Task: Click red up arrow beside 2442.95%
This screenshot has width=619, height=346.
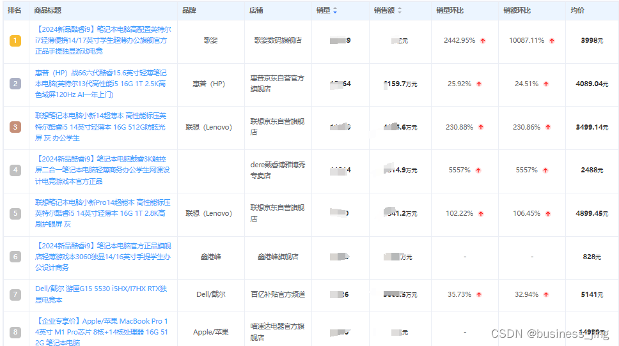Action: pyautogui.click(x=483, y=41)
